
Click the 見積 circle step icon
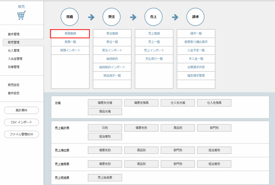click(70, 17)
